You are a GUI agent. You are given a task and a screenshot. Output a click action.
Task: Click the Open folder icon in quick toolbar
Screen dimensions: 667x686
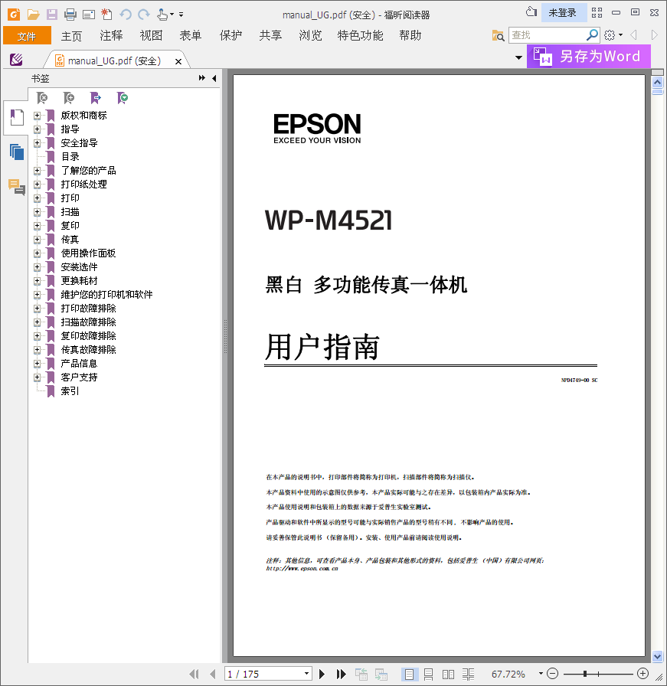(33, 15)
